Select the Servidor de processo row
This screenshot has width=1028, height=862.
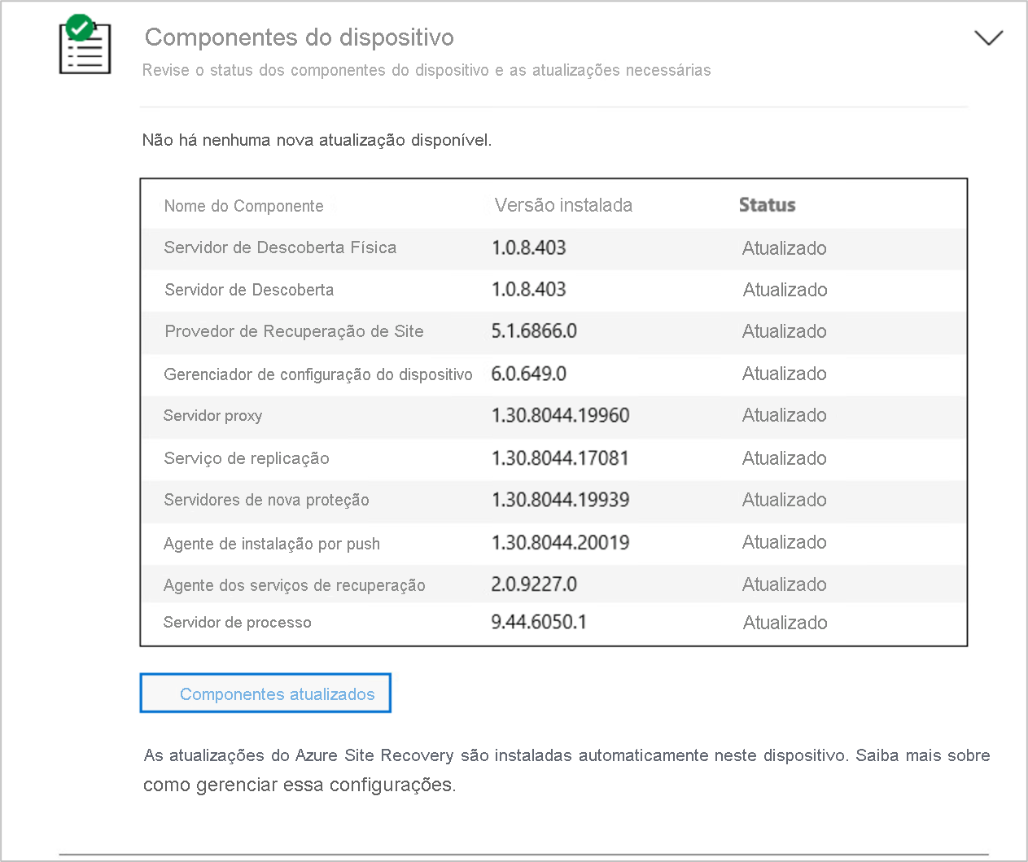(x=237, y=623)
